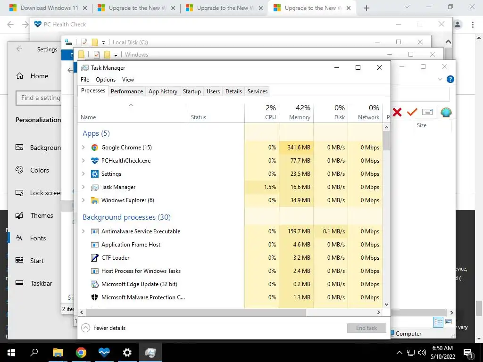Switch to Chrome from the taskbar
The height and width of the screenshot is (362, 483).
click(x=81, y=353)
